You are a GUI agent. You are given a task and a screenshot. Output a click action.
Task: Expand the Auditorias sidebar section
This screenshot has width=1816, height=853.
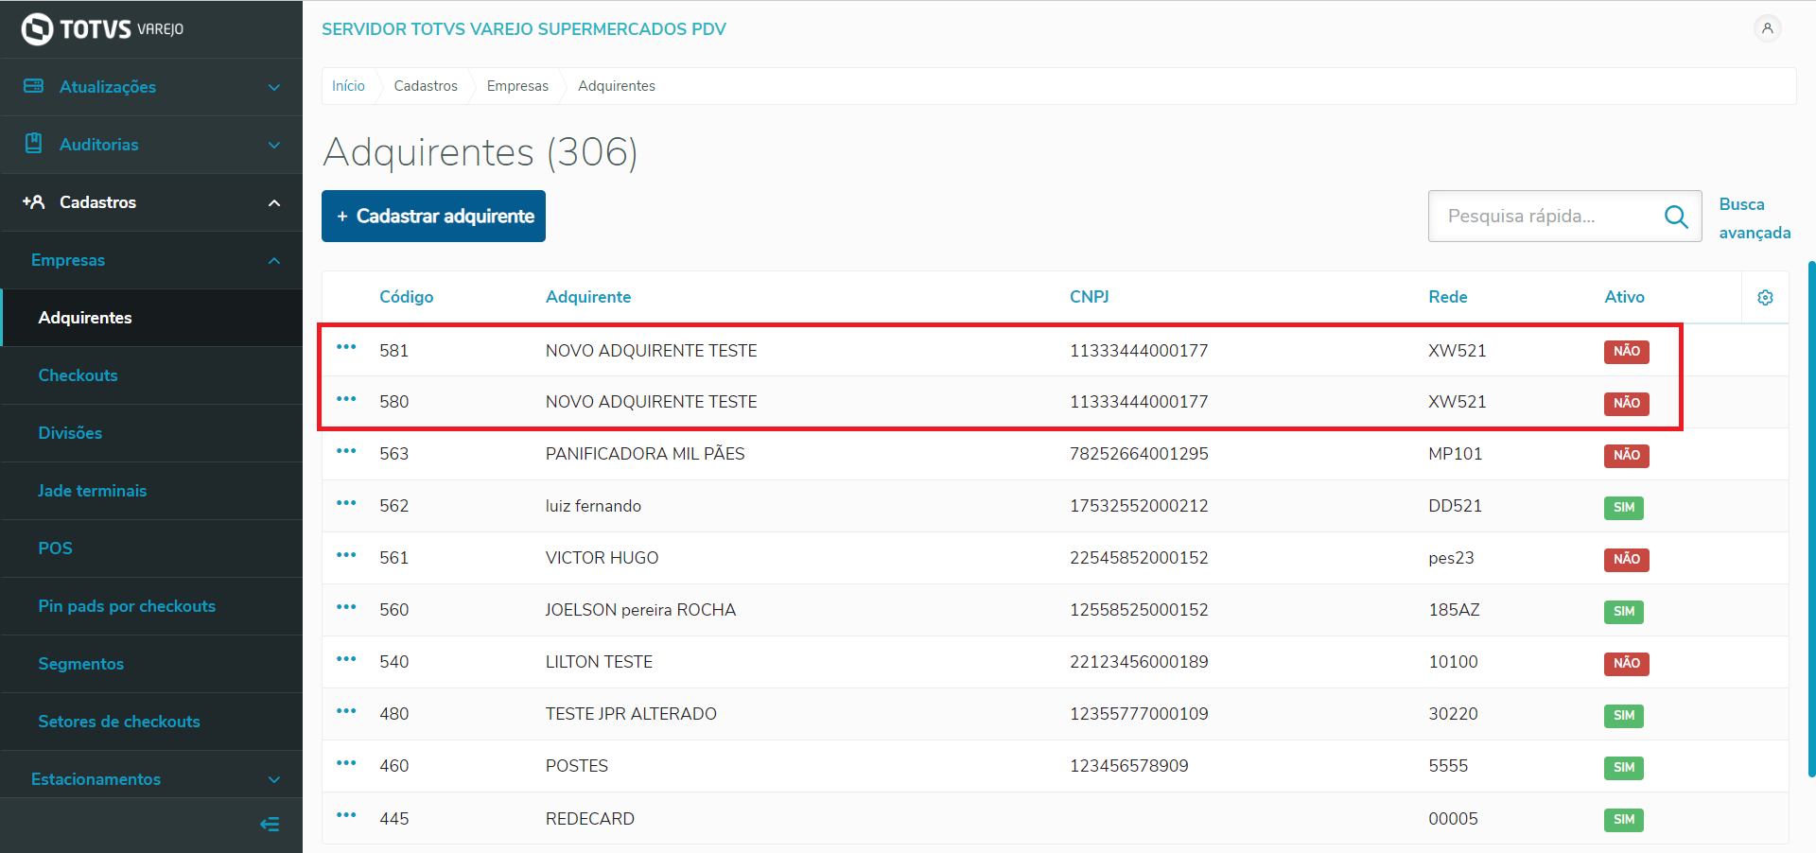pos(151,145)
